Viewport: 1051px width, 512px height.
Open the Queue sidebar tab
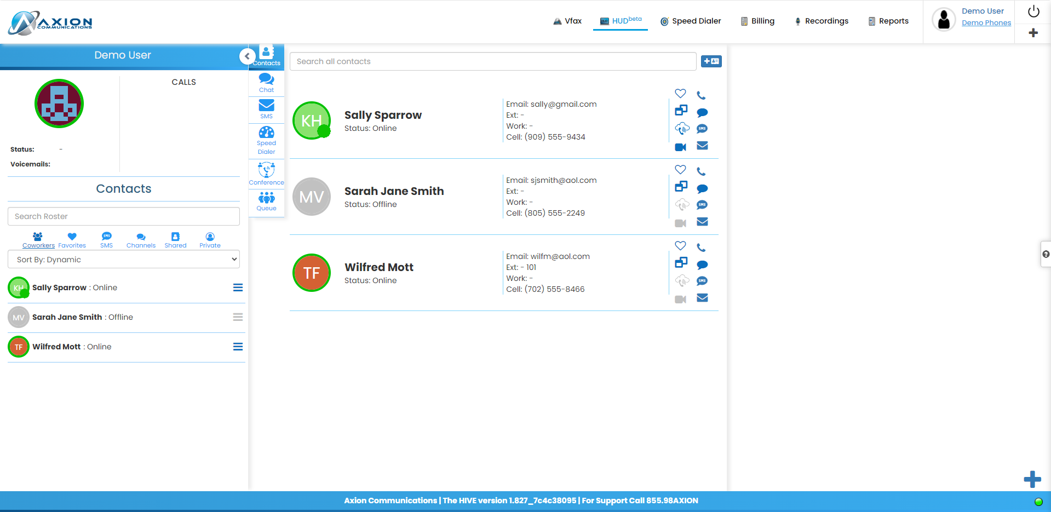(267, 201)
